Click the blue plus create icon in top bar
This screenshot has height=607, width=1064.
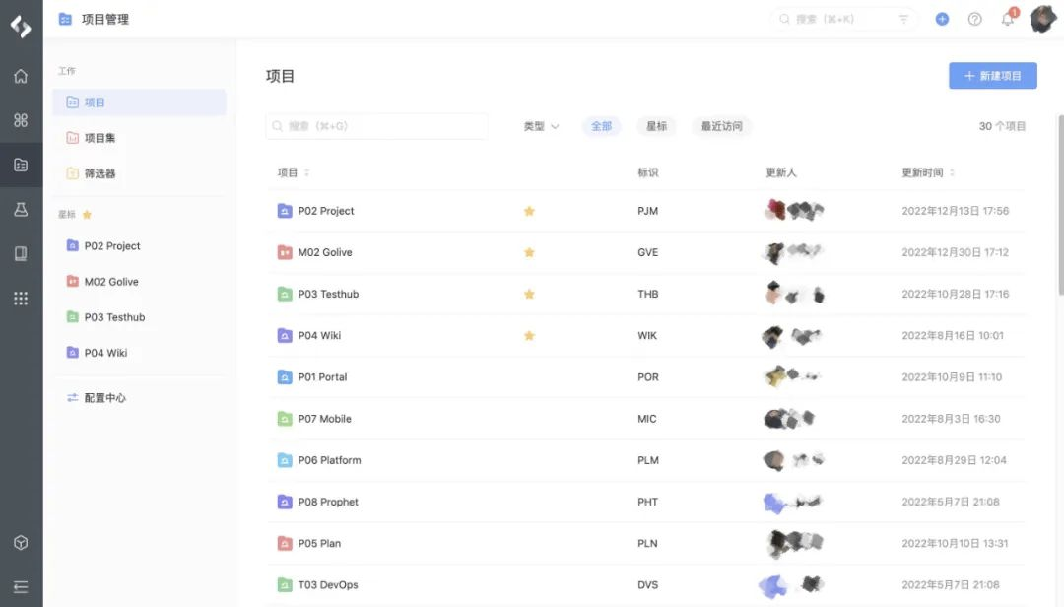point(942,18)
